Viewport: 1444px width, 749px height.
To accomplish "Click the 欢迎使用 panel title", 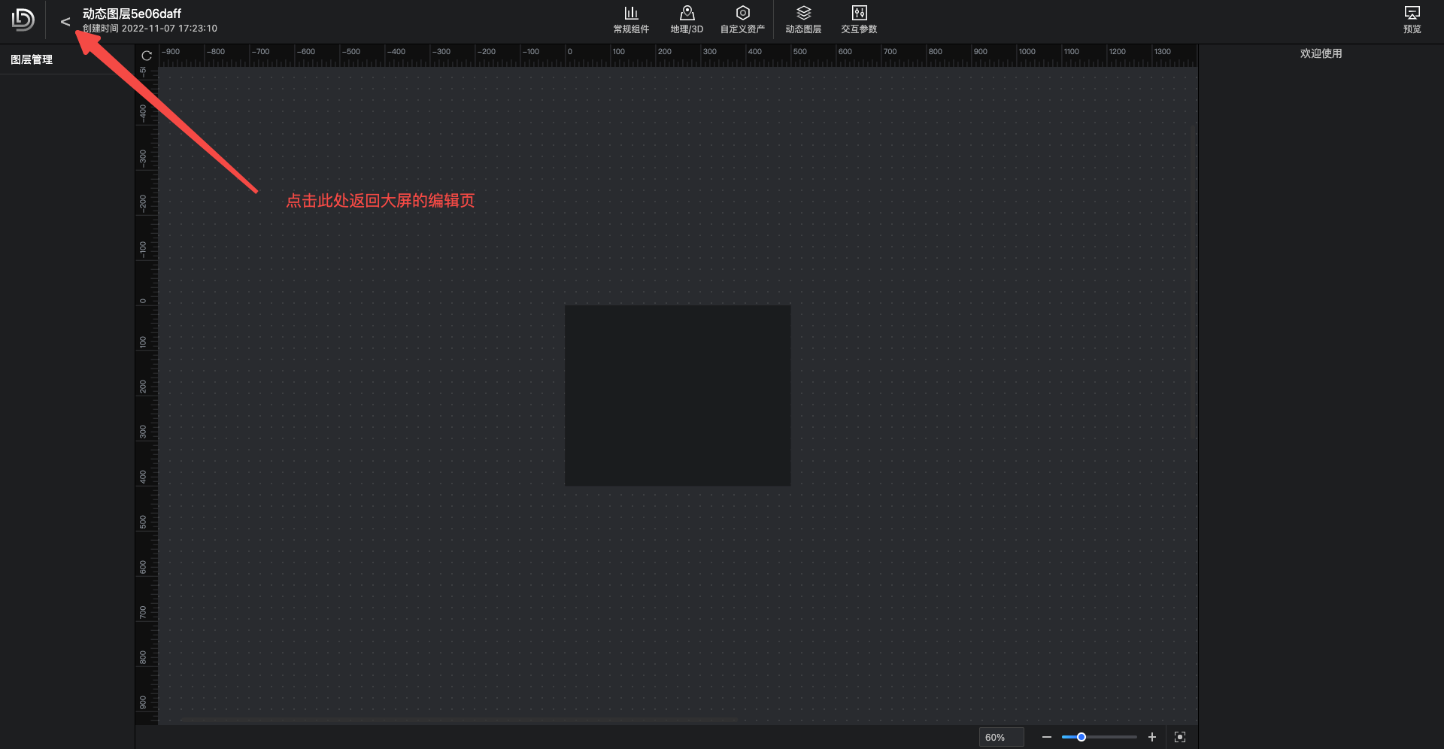I will click(x=1321, y=53).
